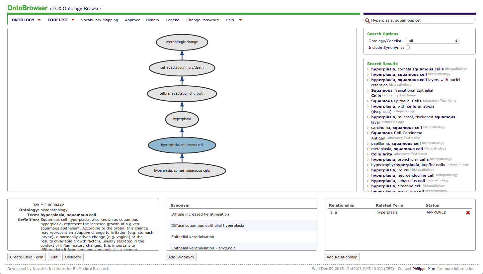Go to the History menu item
The image size is (483, 274).
(x=152, y=20)
